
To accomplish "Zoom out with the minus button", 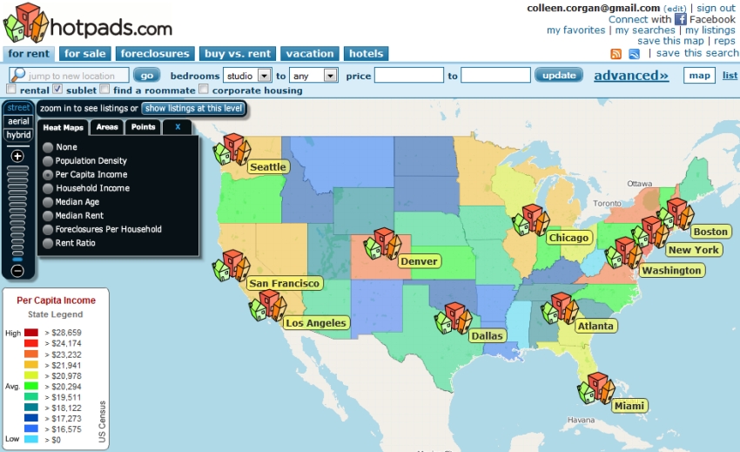I will tap(17, 271).
